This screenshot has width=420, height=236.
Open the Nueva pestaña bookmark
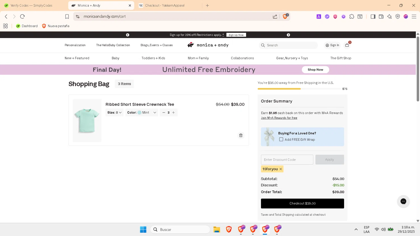(55, 26)
